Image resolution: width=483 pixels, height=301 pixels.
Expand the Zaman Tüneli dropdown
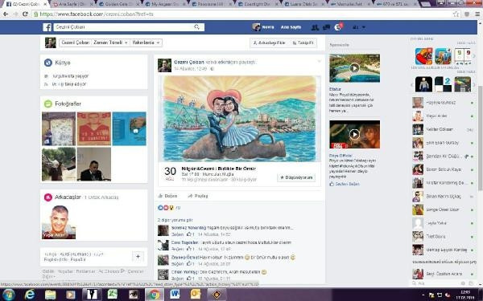[110, 43]
